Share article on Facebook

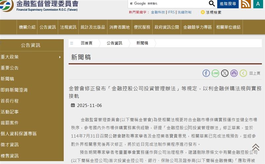(206, 73)
